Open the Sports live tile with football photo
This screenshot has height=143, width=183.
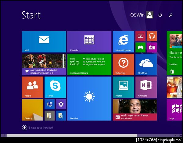pyautogui.click(x=44, y=65)
